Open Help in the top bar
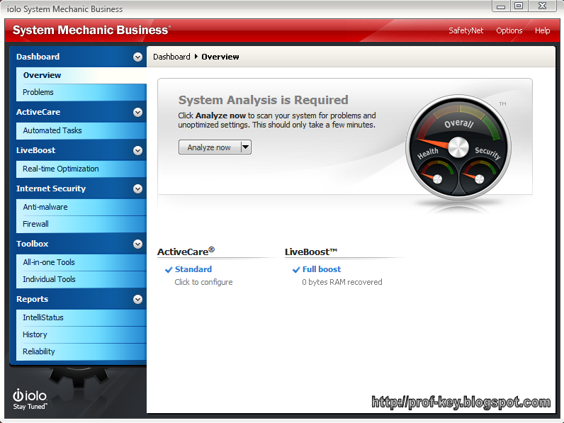This screenshot has width=564, height=423. [x=542, y=30]
